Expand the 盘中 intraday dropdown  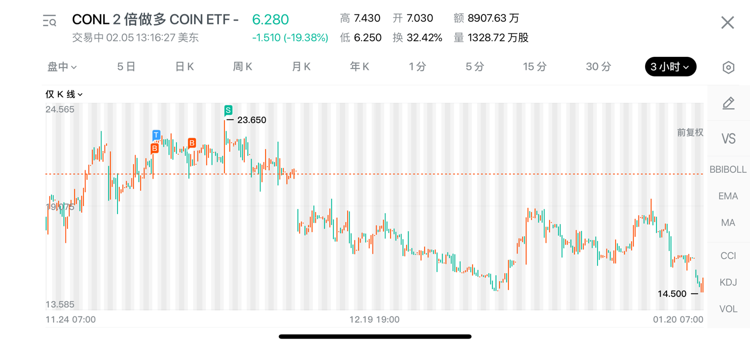pos(62,67)
